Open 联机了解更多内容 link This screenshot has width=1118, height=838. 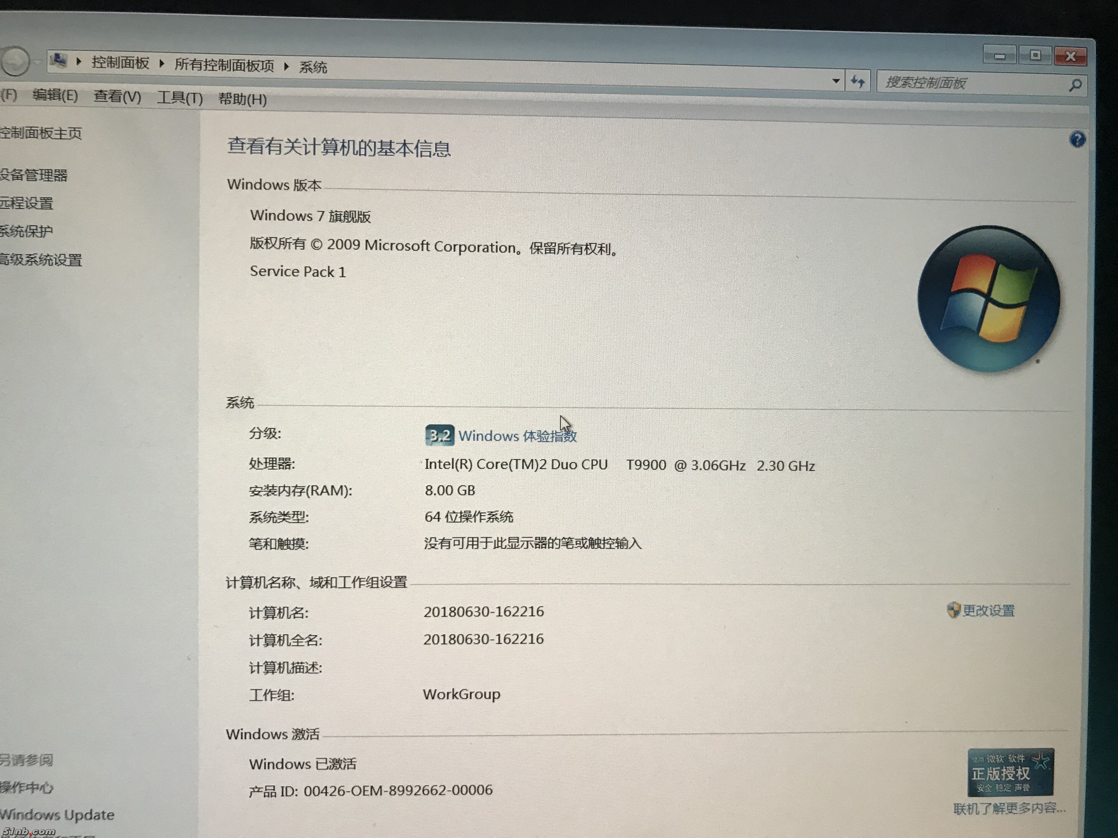point(1009,809)
